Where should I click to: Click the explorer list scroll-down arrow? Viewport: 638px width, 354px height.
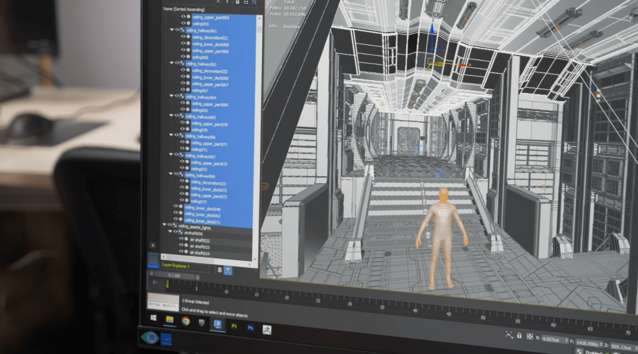click(255, 259)
